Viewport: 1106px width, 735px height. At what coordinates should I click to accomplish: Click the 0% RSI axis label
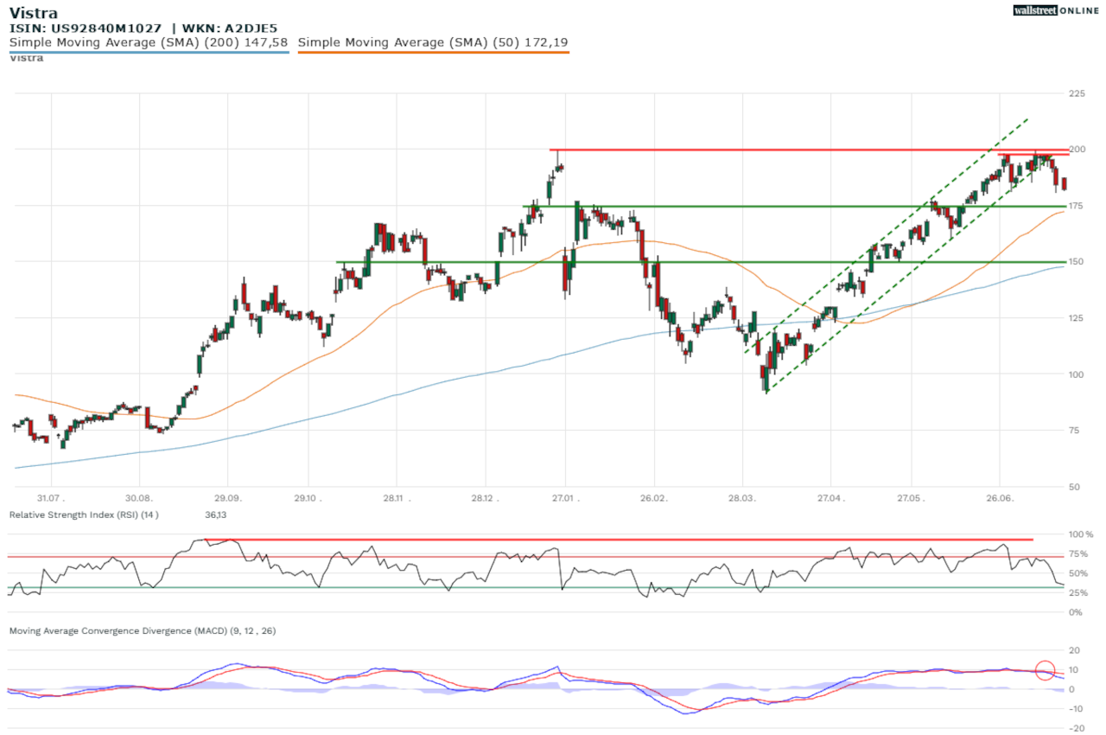(x=1076, y=612)
